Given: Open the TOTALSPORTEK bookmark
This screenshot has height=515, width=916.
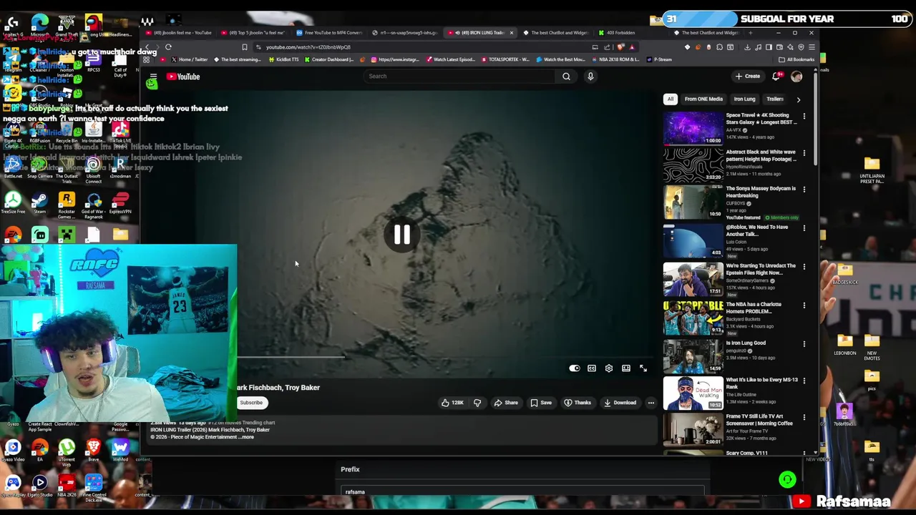Looking at the screenshot, I should (505, 60).
